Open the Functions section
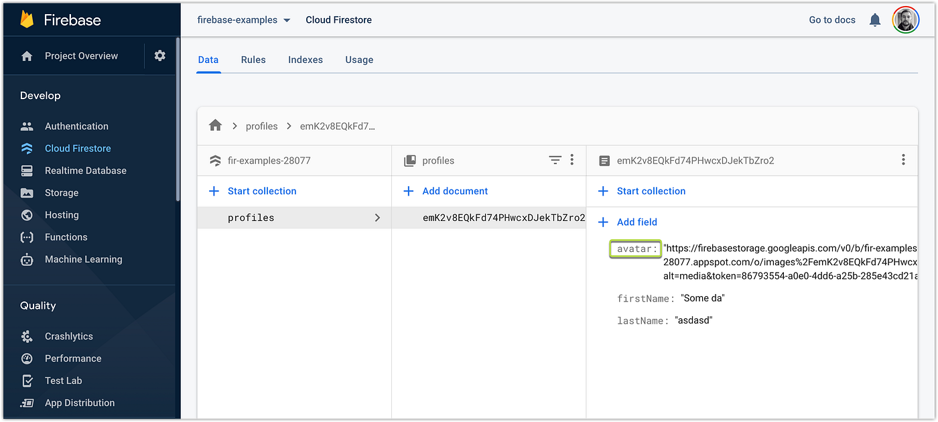Viewport: 938px width, 422px height. click(65, 236)
